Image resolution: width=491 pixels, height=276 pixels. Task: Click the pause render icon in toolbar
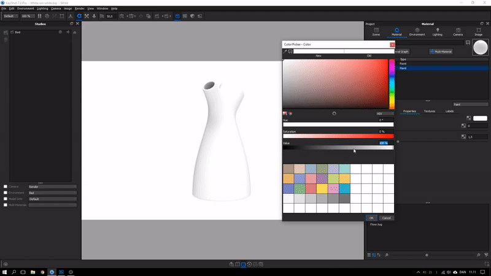point(40,16)
